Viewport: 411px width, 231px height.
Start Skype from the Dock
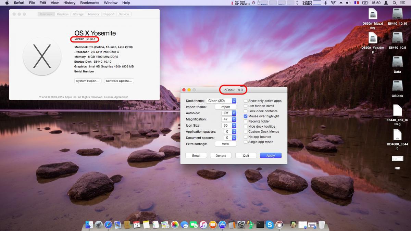[271, 225]
